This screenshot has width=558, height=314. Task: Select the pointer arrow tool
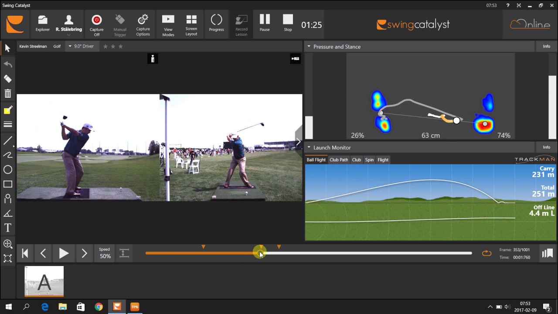pos(7,48)
